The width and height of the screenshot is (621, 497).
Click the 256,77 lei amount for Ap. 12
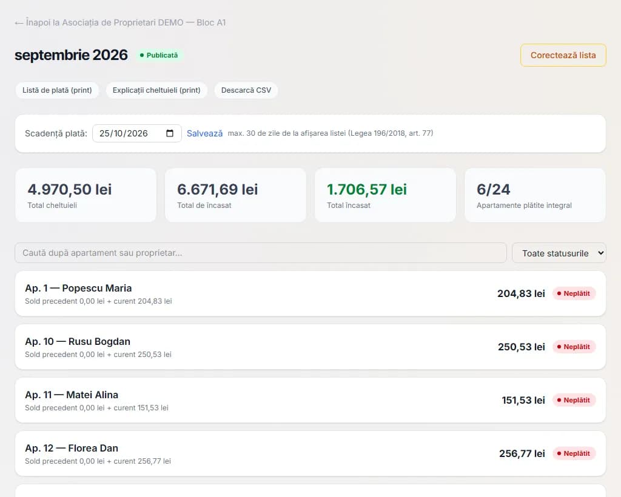pyautogui.click(x=522, y=453)
